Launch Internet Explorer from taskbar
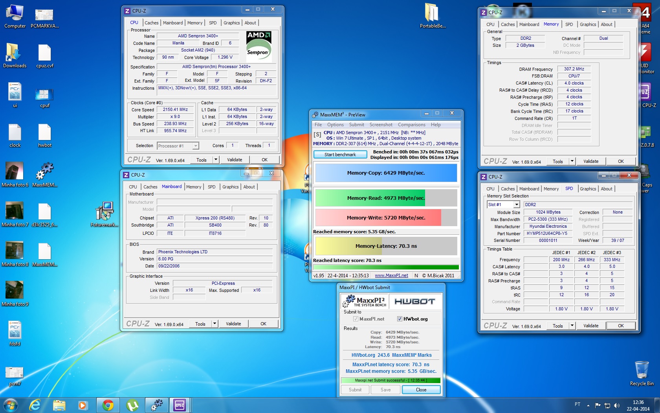 point(35,405)
